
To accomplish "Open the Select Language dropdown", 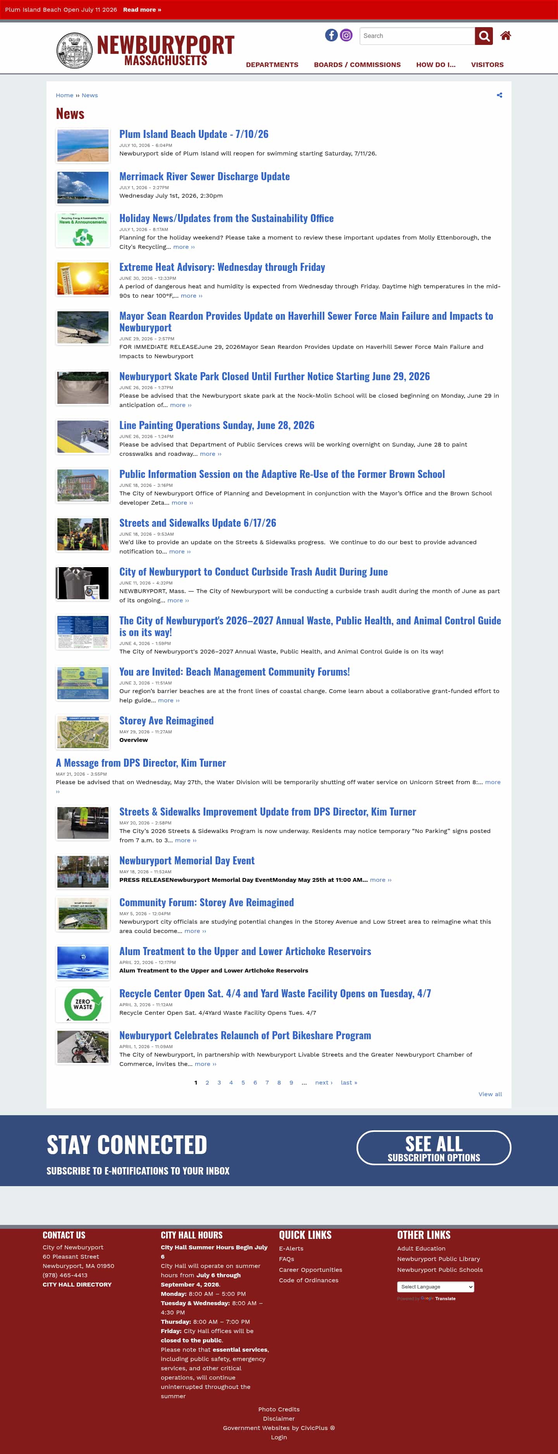I will pyautogui.click(x=436, y=1287).
